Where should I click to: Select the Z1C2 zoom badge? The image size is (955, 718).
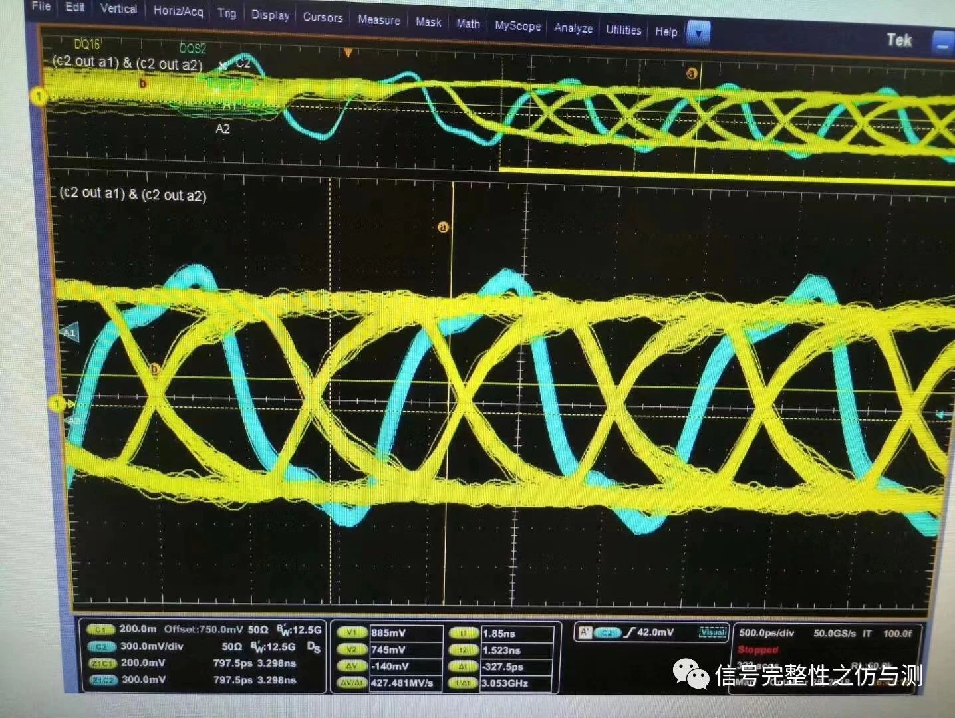pos(103,680)
